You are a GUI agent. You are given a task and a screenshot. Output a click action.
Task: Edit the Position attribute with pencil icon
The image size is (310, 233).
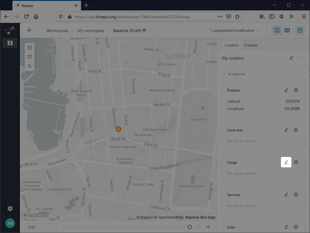286,90
